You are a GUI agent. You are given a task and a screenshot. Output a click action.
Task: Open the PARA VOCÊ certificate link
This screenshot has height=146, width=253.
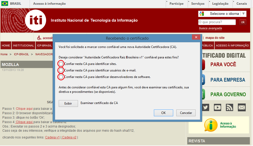pyautogui.click(x=223, y=65)
